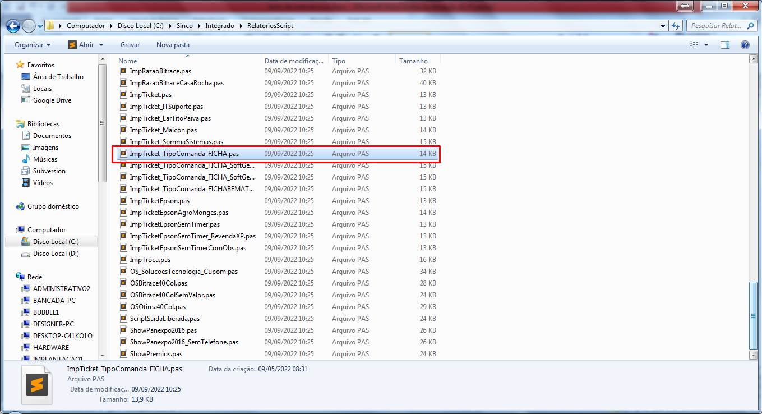This screenshot has width=762, height=414.
Task: Click the Grupo doméstico icon
Action: [x=20, y=206]
